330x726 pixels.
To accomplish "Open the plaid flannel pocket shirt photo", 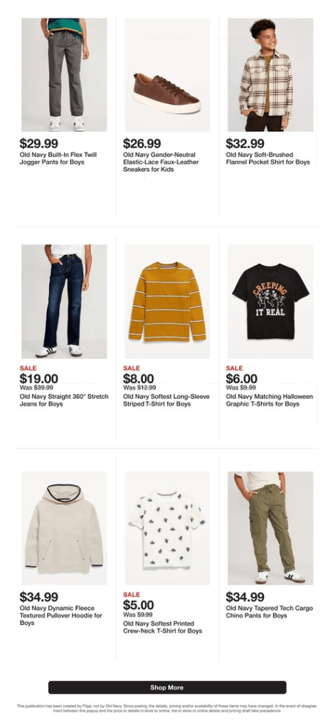I will point(270,75).
